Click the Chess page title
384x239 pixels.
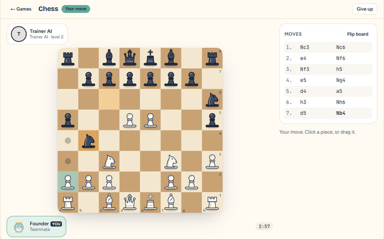click(48, 9)
